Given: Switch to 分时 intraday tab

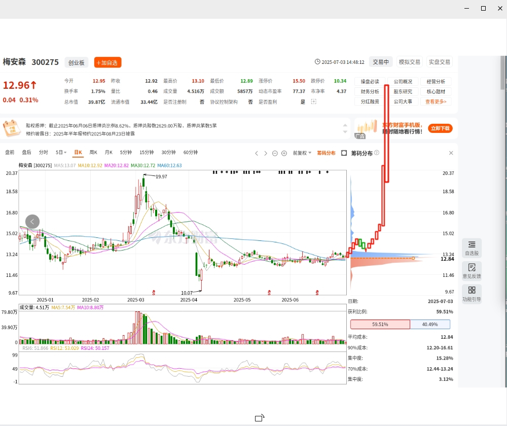Looking at the screenshot, I should pyautogui.click(x=43, y=152).
